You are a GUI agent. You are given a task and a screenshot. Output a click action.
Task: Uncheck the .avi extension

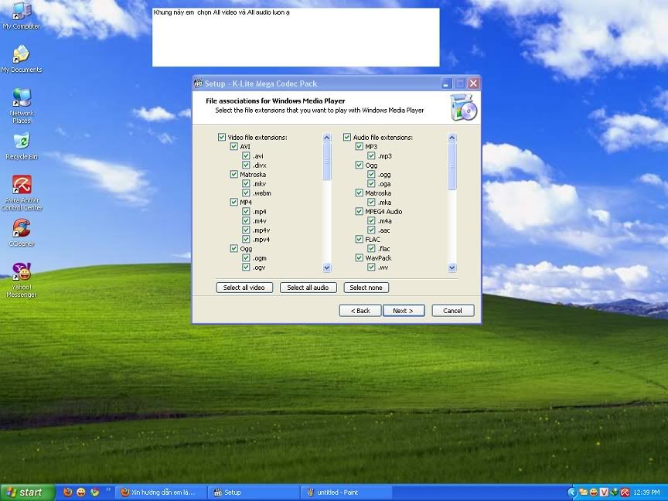point(246,156)
